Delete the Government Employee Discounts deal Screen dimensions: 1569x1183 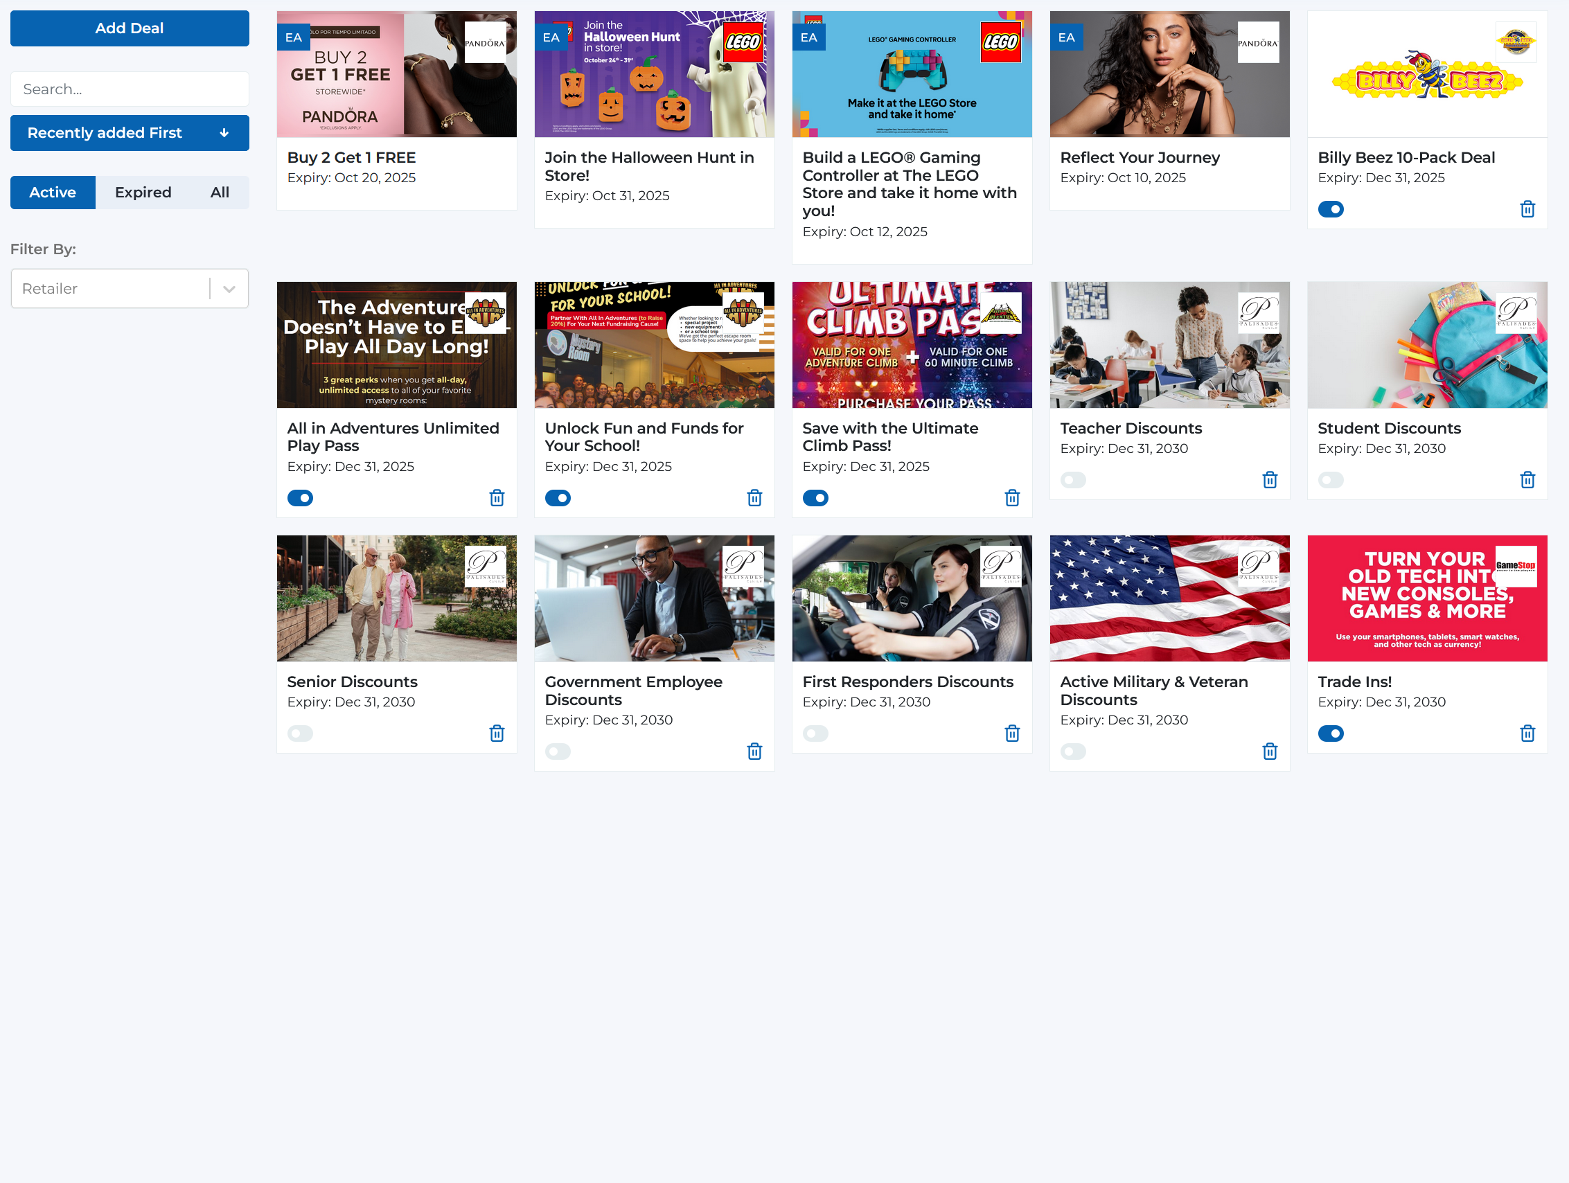[x=754, y=751]
